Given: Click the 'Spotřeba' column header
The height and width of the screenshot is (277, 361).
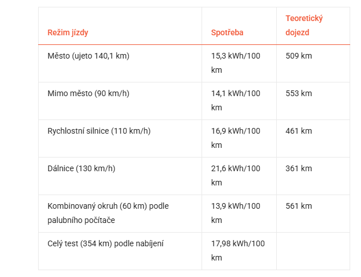Looking at the screenshot, I should coord(227,32).
